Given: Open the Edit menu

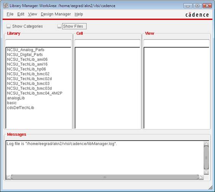Looking at the screenshot, I should point(21,14).
